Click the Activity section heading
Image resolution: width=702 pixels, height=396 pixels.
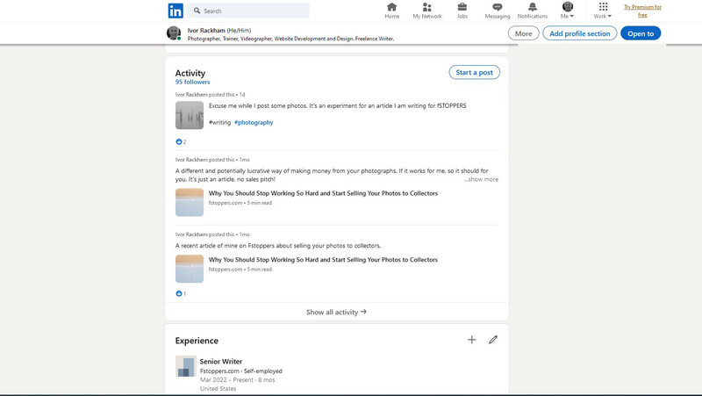pos(190,73)
